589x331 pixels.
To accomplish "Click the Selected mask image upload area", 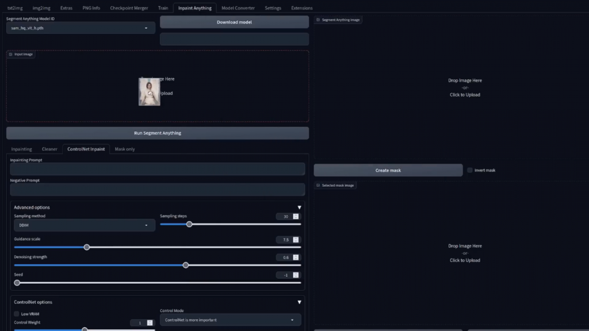I will 465,253.
